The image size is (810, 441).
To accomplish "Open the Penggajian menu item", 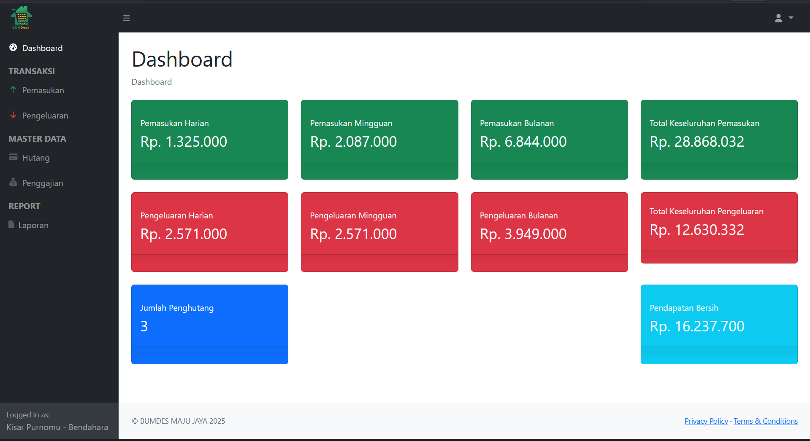I will [43, 183].
